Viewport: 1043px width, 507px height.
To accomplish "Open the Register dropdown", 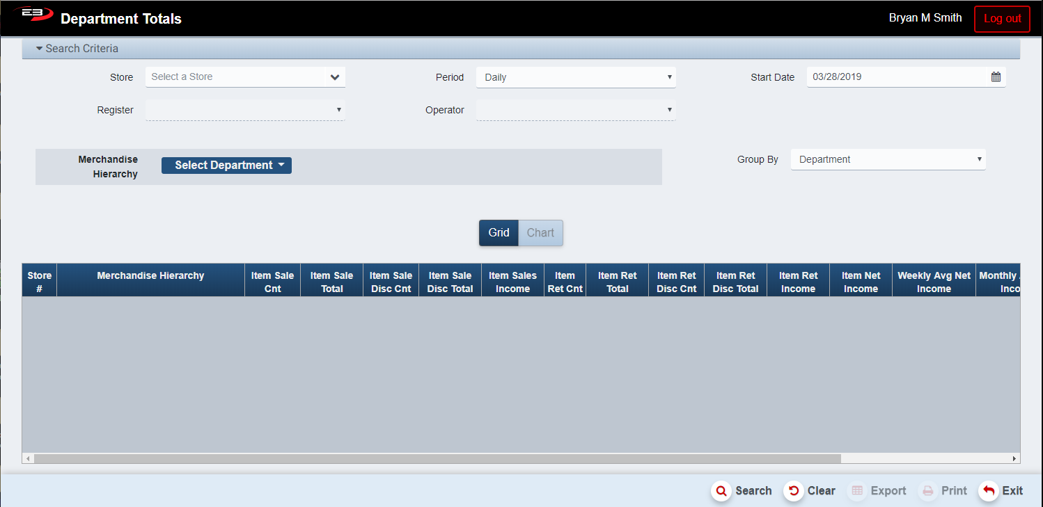I will [245, 110].
